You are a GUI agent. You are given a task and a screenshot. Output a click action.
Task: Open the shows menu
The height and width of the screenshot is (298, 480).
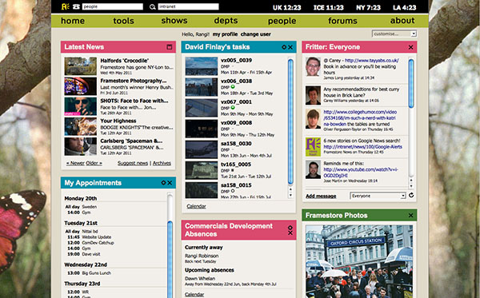[x=174, y=21]
